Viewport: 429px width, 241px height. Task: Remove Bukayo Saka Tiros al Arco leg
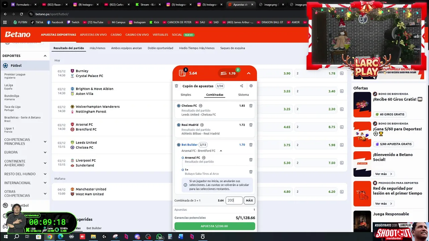[x=251, y=172]
